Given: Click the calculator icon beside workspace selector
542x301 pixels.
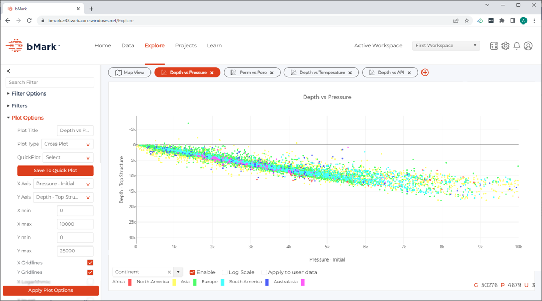Looking at the screenshot, I should pos(494,46).
